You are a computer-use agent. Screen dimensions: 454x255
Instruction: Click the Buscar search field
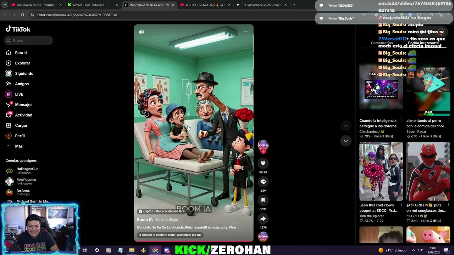pos(29,40)
